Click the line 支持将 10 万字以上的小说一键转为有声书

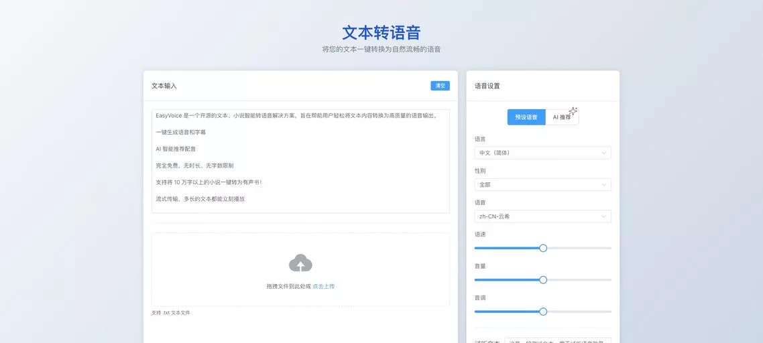pos(209,182)
